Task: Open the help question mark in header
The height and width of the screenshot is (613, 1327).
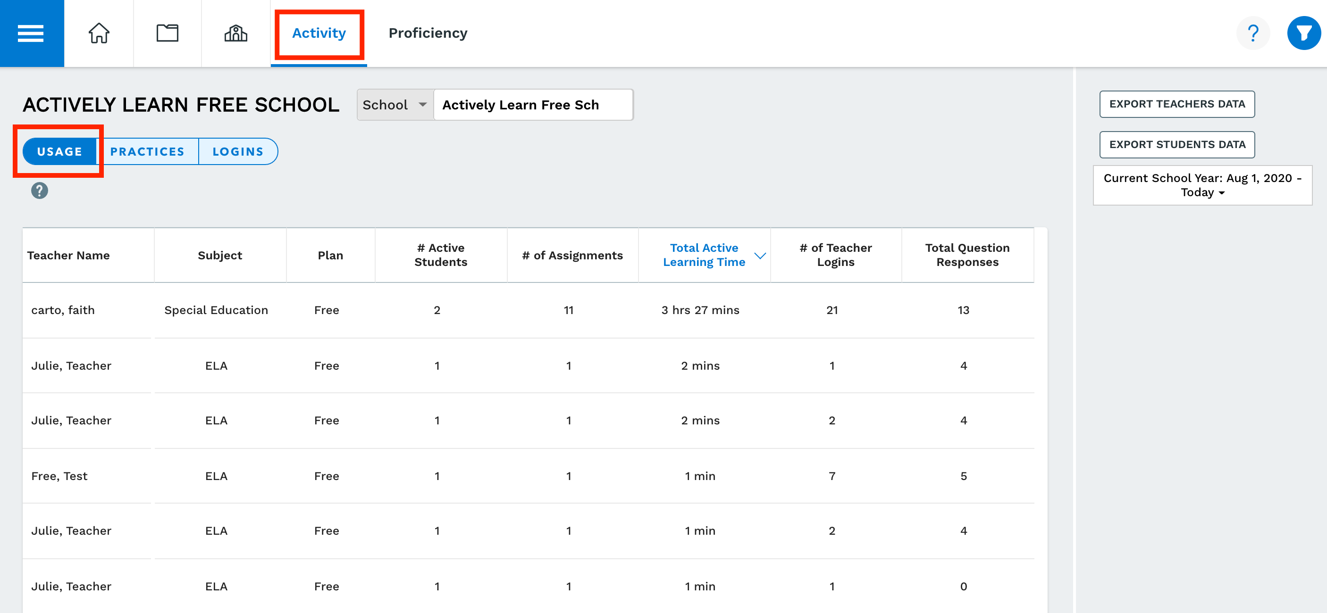Action: (x=1253, y=33)
